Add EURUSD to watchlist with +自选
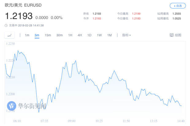190x126 pixels. (178, 6)
